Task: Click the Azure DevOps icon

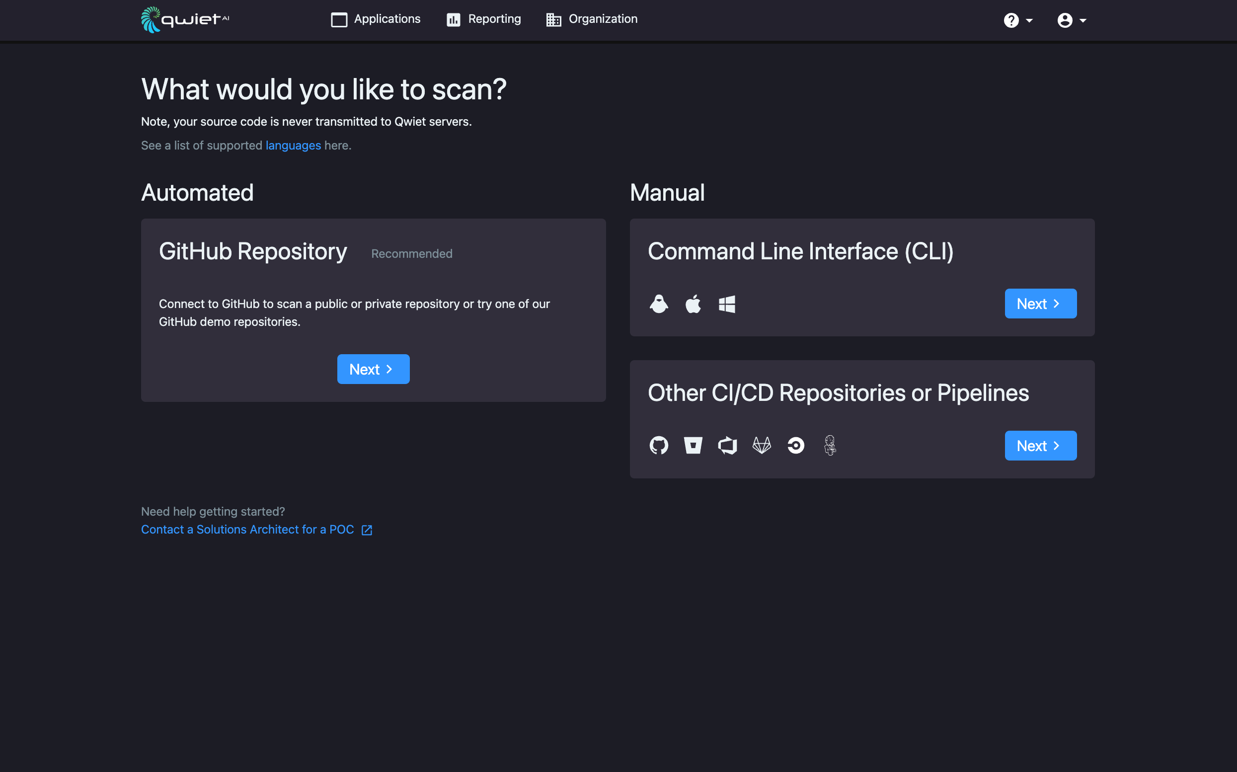Action: click(727, 445)
